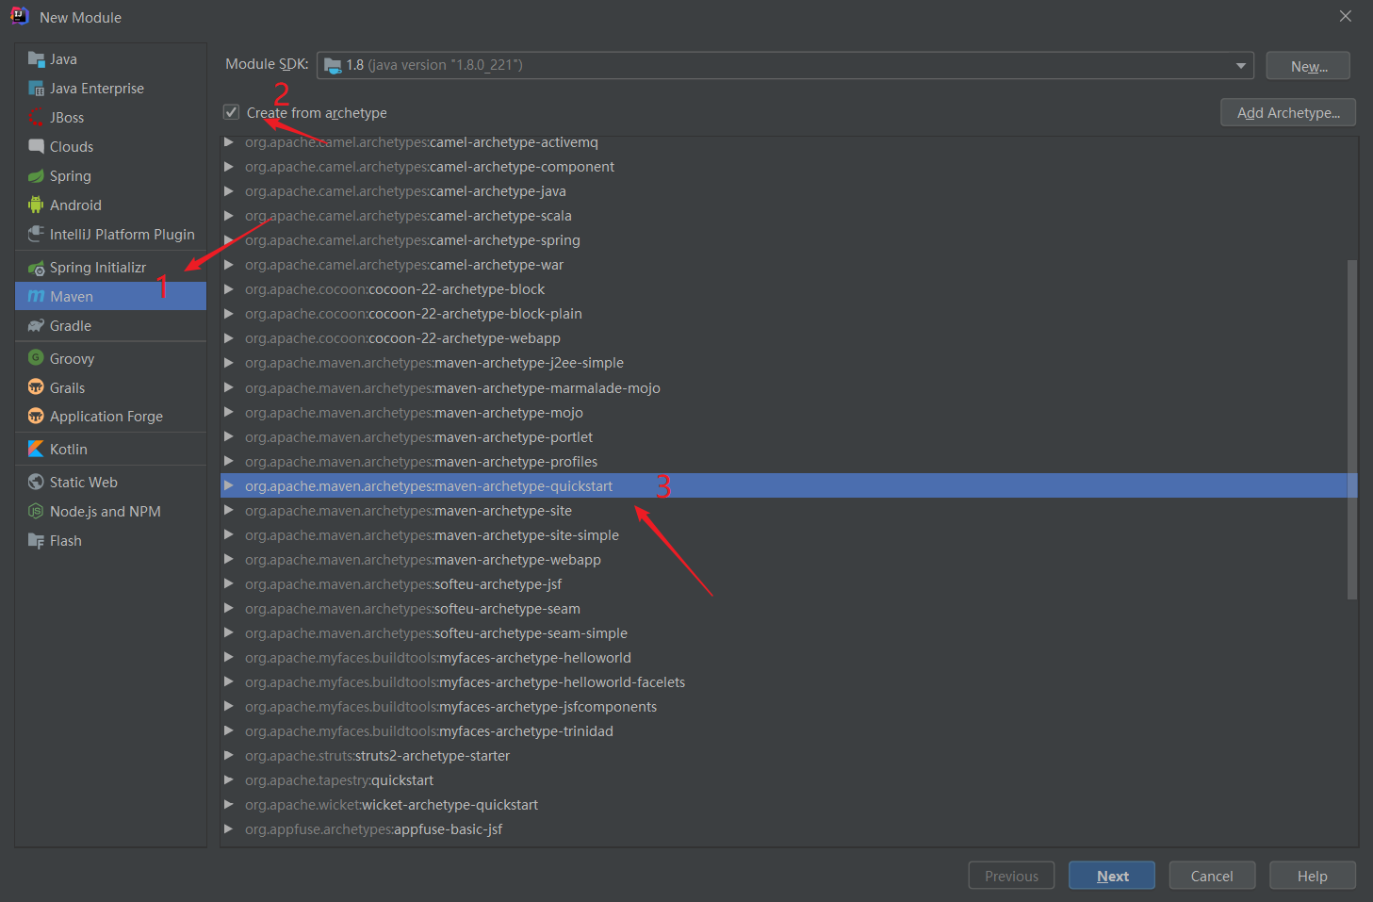Image resolution: width=1373 pixels, height=902 pixels.
Task: Click the Node.js and NPM icon
Action: [x=36, y=512]
